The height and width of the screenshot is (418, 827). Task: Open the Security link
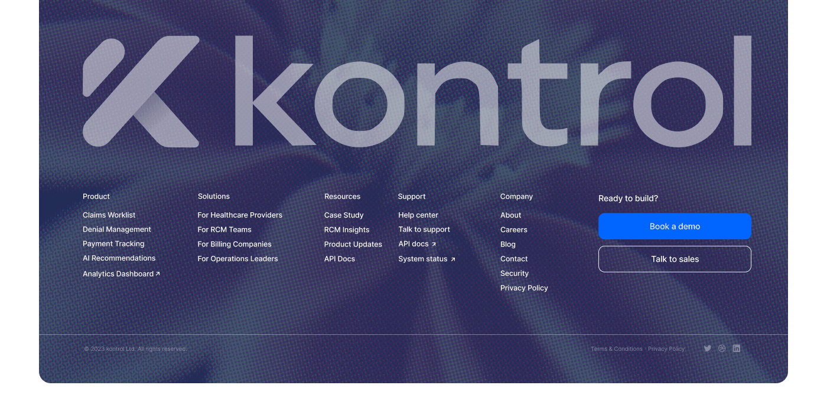point(515,274)
